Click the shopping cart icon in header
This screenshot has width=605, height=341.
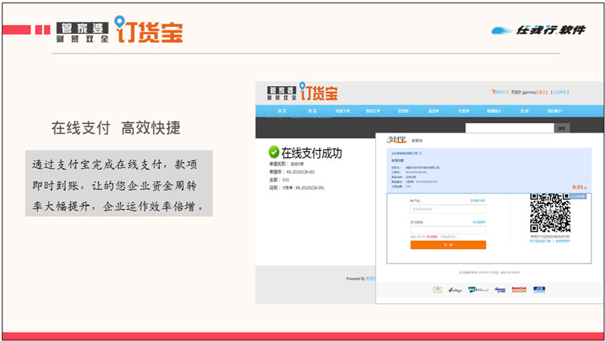tap(494, 92)
